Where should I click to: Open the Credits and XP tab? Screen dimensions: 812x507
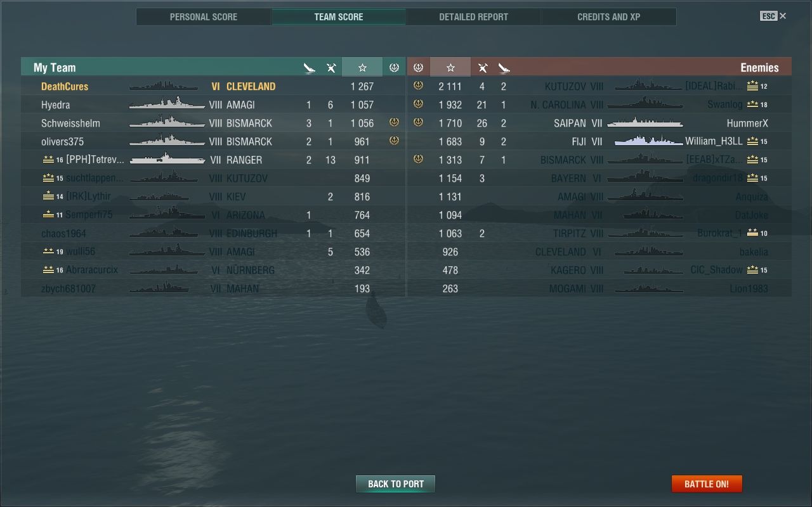609,16
